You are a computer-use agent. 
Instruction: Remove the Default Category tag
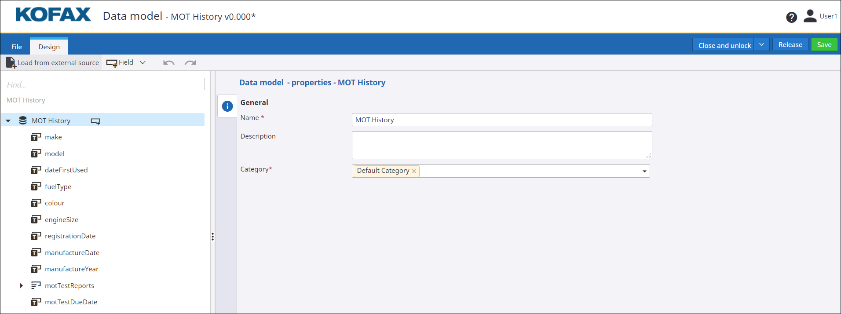tap(414, 171)
